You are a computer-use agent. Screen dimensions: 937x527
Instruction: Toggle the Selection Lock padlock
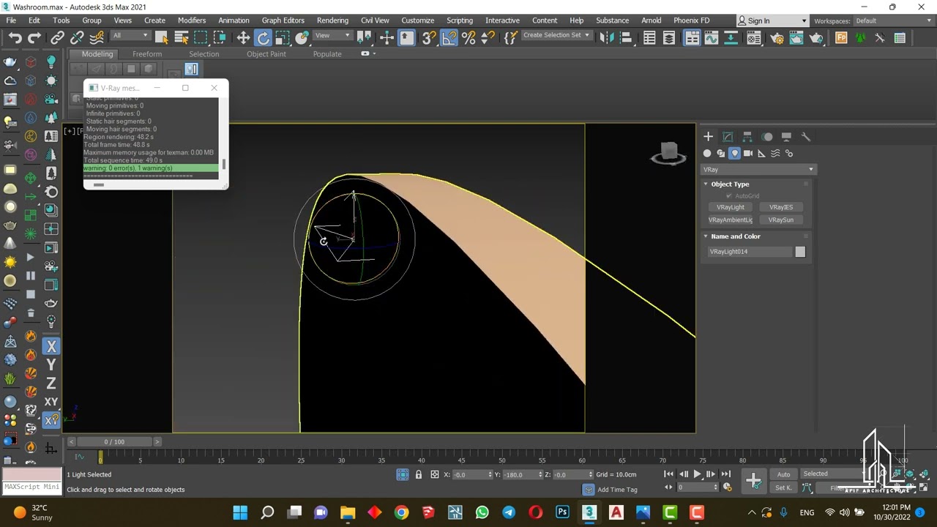[x=419, y=474]
